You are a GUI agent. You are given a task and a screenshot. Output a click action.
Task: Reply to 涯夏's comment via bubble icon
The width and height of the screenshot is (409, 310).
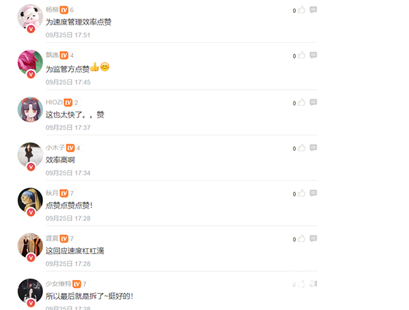[314, 239]
